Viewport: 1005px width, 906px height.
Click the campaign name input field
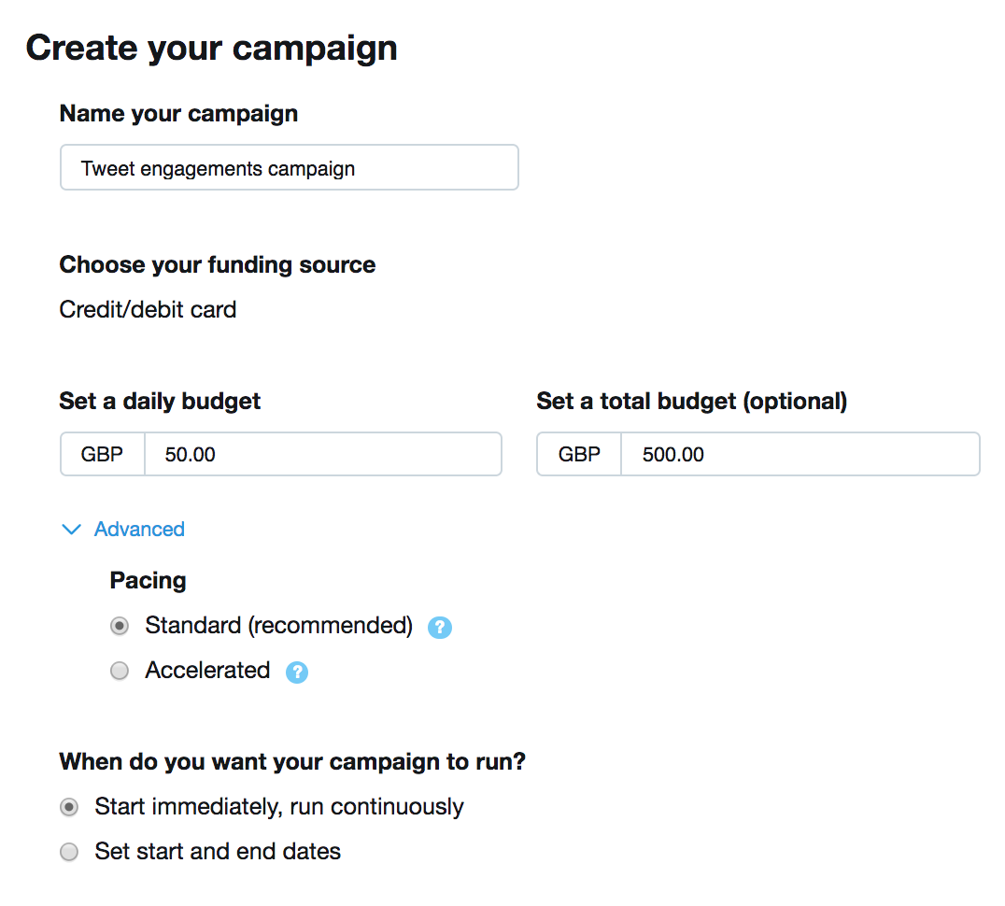[289, 167]
